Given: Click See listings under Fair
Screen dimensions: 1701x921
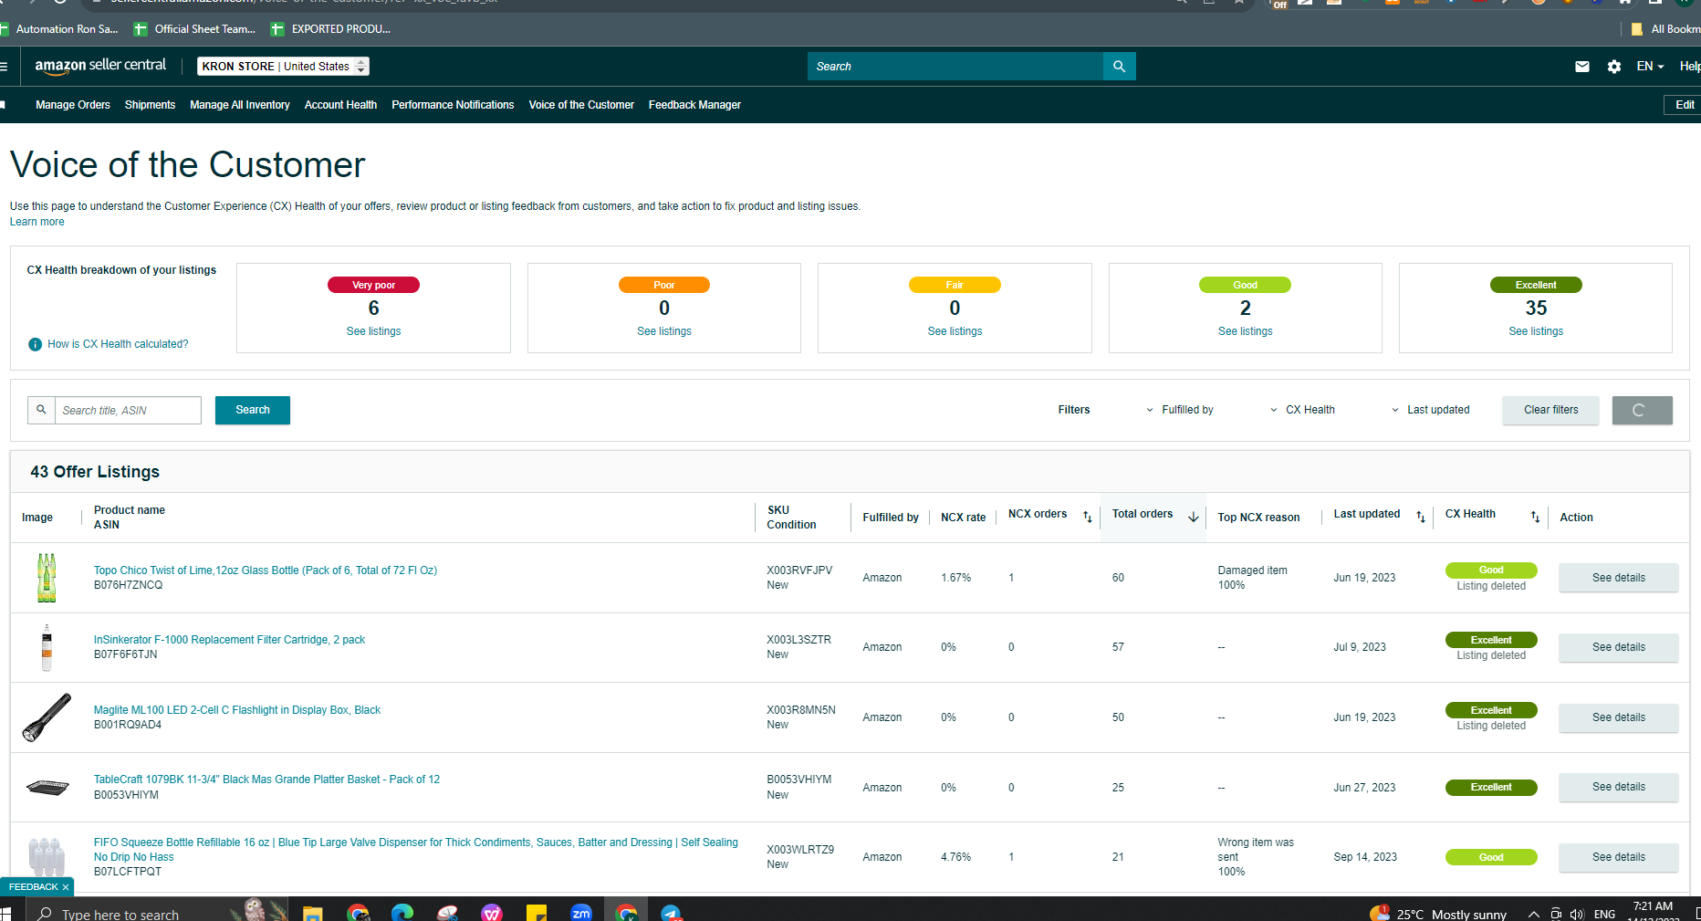Looking at the screenshot, I should point(955,331).
